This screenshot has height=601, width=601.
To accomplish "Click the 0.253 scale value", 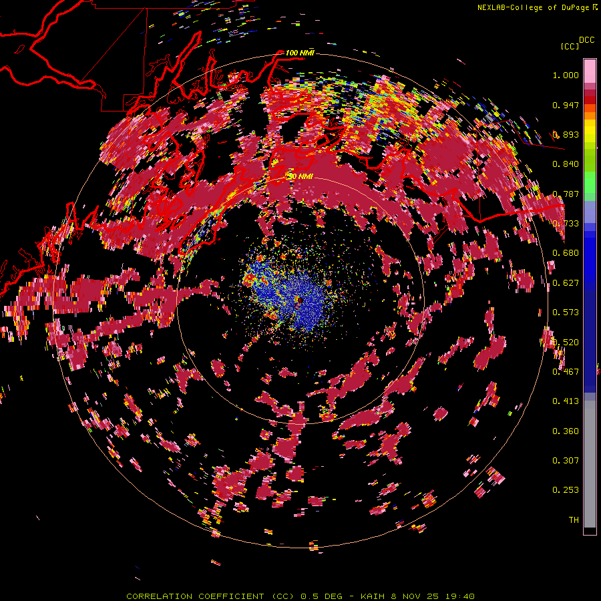I will 566,490.
